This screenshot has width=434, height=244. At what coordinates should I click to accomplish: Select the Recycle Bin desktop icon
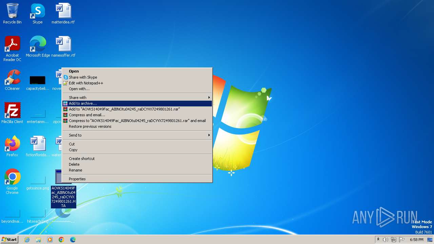click(12, 14)
